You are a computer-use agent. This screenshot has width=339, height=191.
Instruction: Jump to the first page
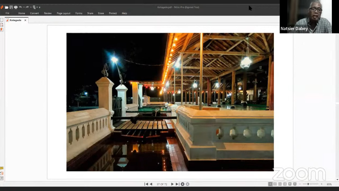point(146,184)
